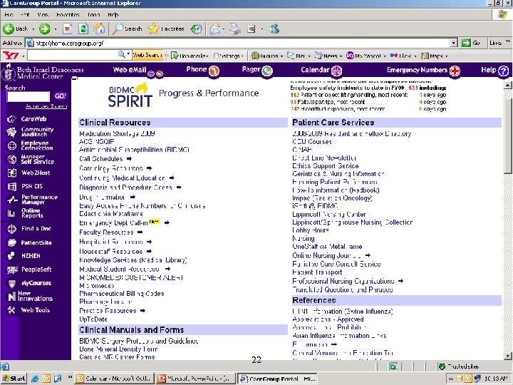
Task: Open the Tools menu
Action: pos(94,15)
